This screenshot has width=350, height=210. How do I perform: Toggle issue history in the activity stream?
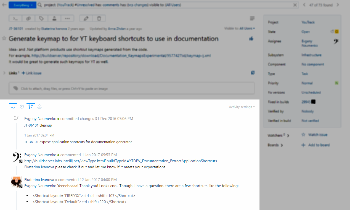[22, 107]
